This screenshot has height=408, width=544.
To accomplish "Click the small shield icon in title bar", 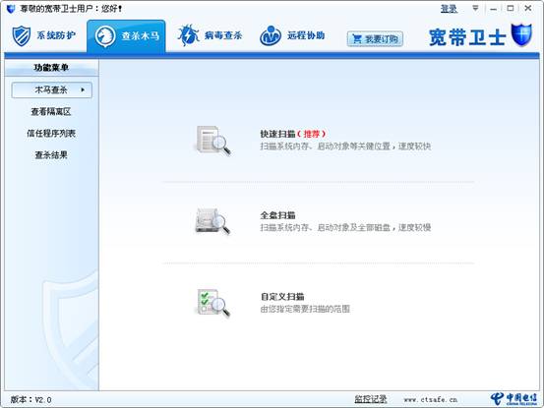I will pyautogui.click(x=11, y=9).
